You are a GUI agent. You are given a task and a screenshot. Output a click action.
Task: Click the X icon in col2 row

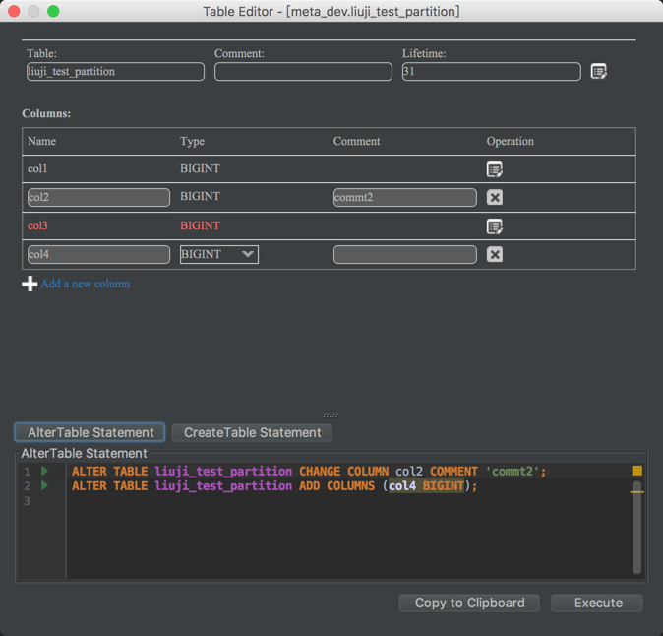coord(495,197)
